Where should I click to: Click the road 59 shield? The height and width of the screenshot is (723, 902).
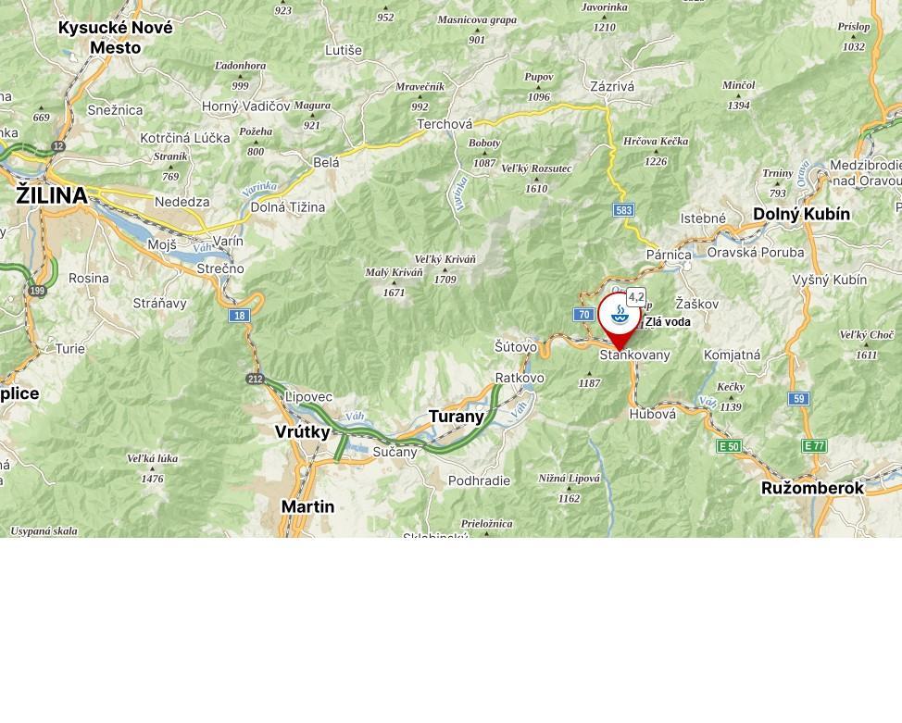(x=798, y=399)
